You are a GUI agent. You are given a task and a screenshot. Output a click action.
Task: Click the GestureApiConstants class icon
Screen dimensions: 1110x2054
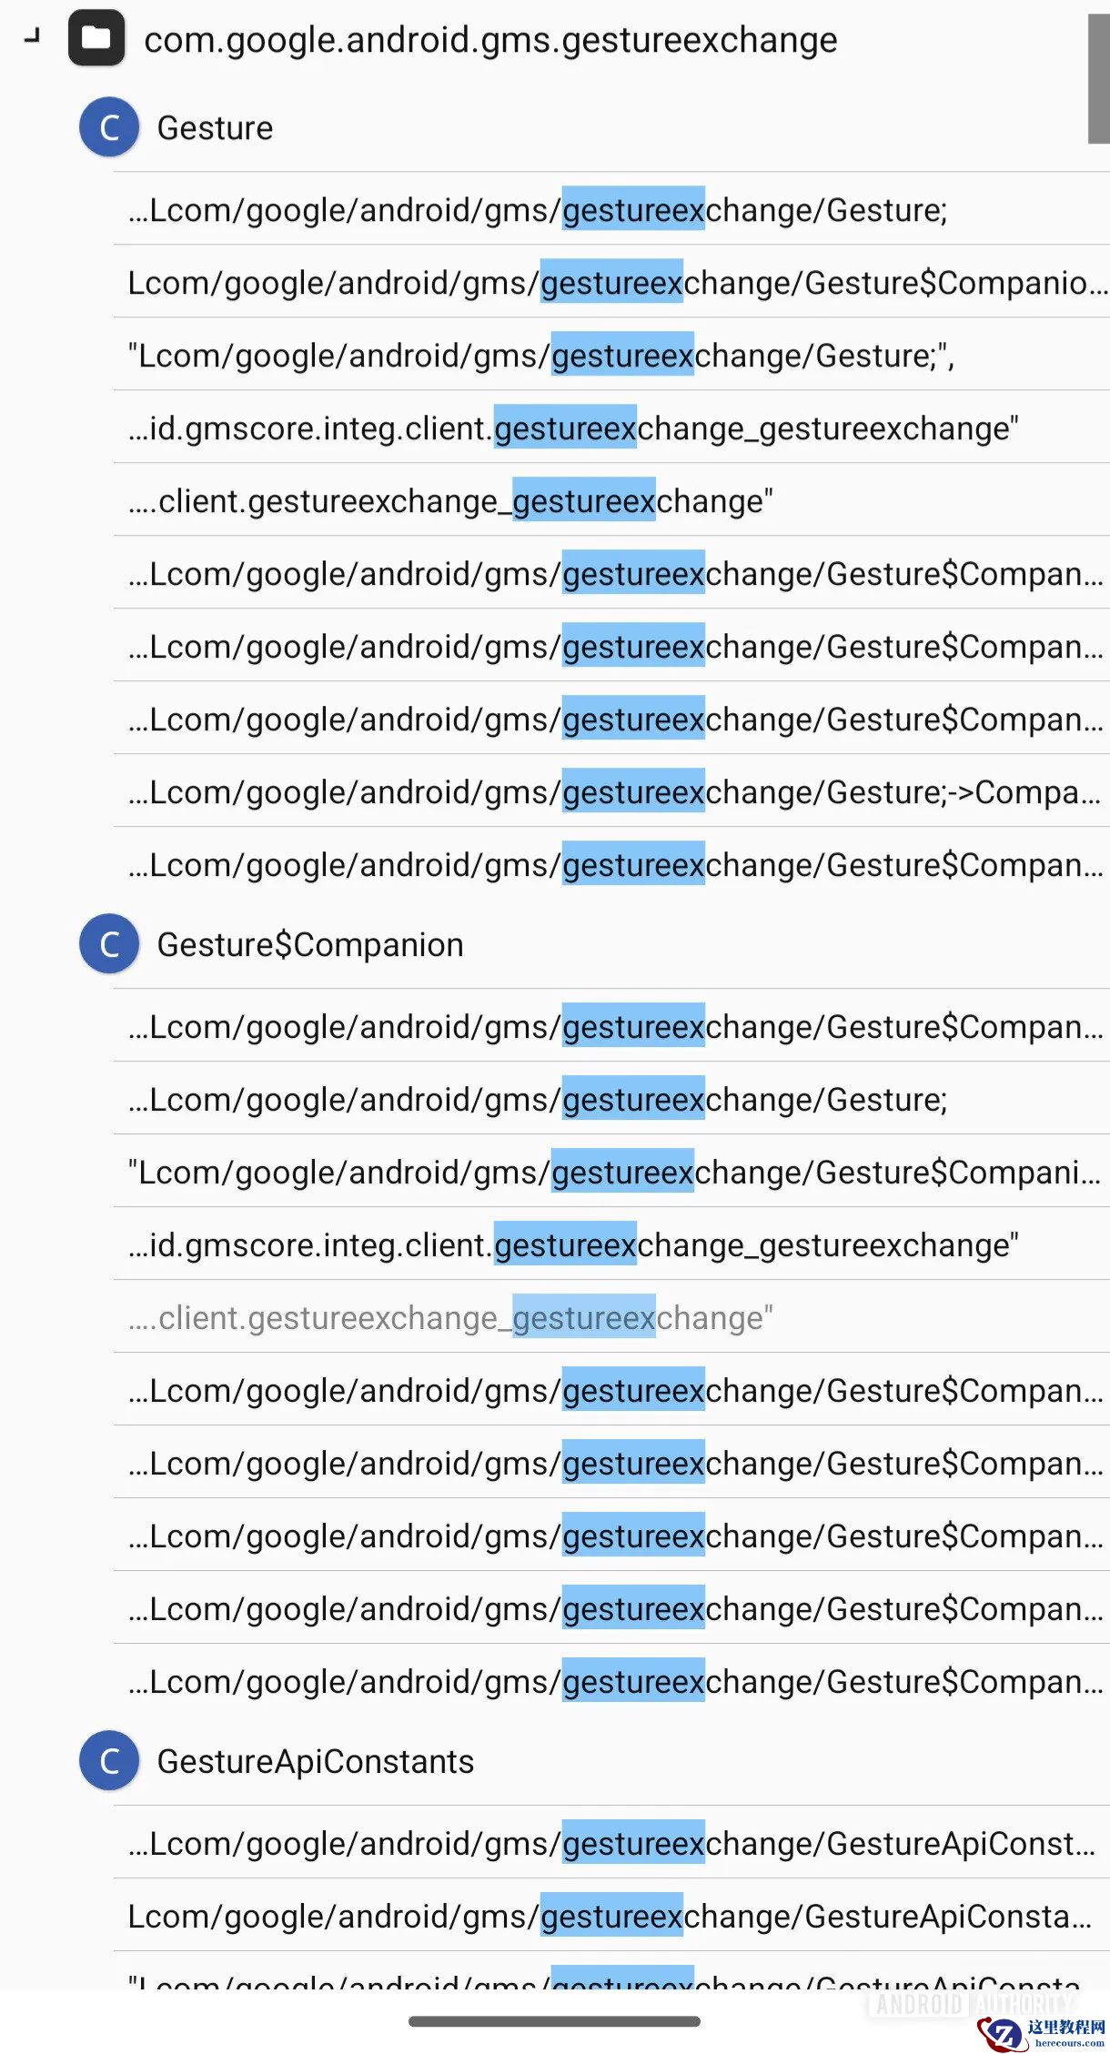109,1761
